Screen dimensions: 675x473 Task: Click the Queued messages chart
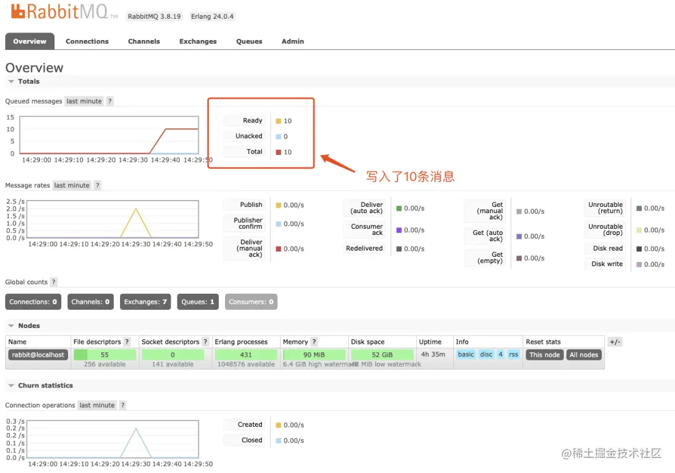tap(109, 135)
